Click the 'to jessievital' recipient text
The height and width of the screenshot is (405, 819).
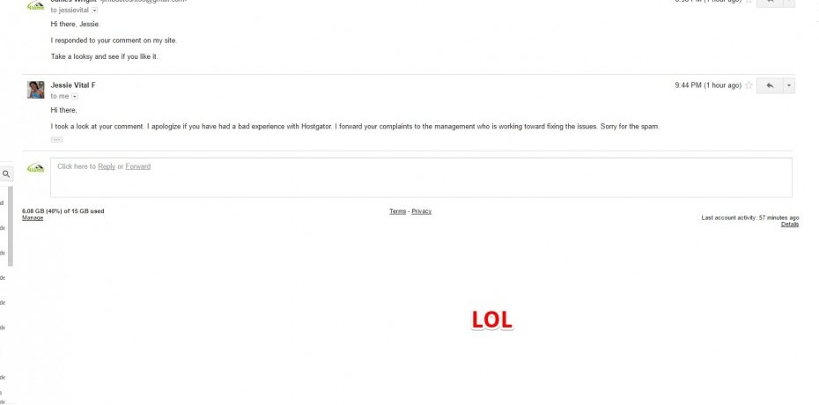70,11
